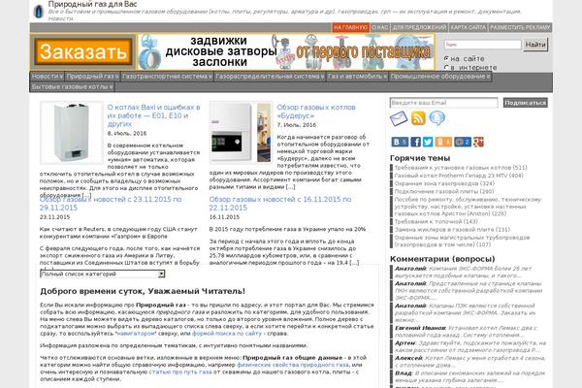Click the 'формой поиска по сайту' link

pos(227,334)
